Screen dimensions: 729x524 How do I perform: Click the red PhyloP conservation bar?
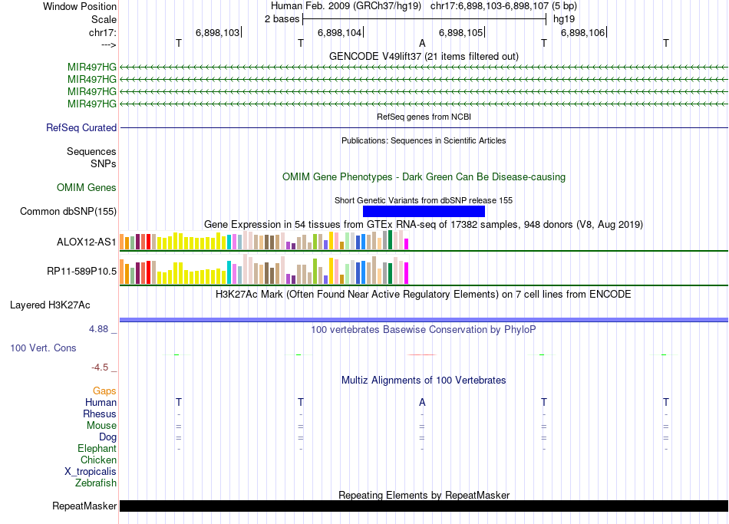[x=422, y=354]
